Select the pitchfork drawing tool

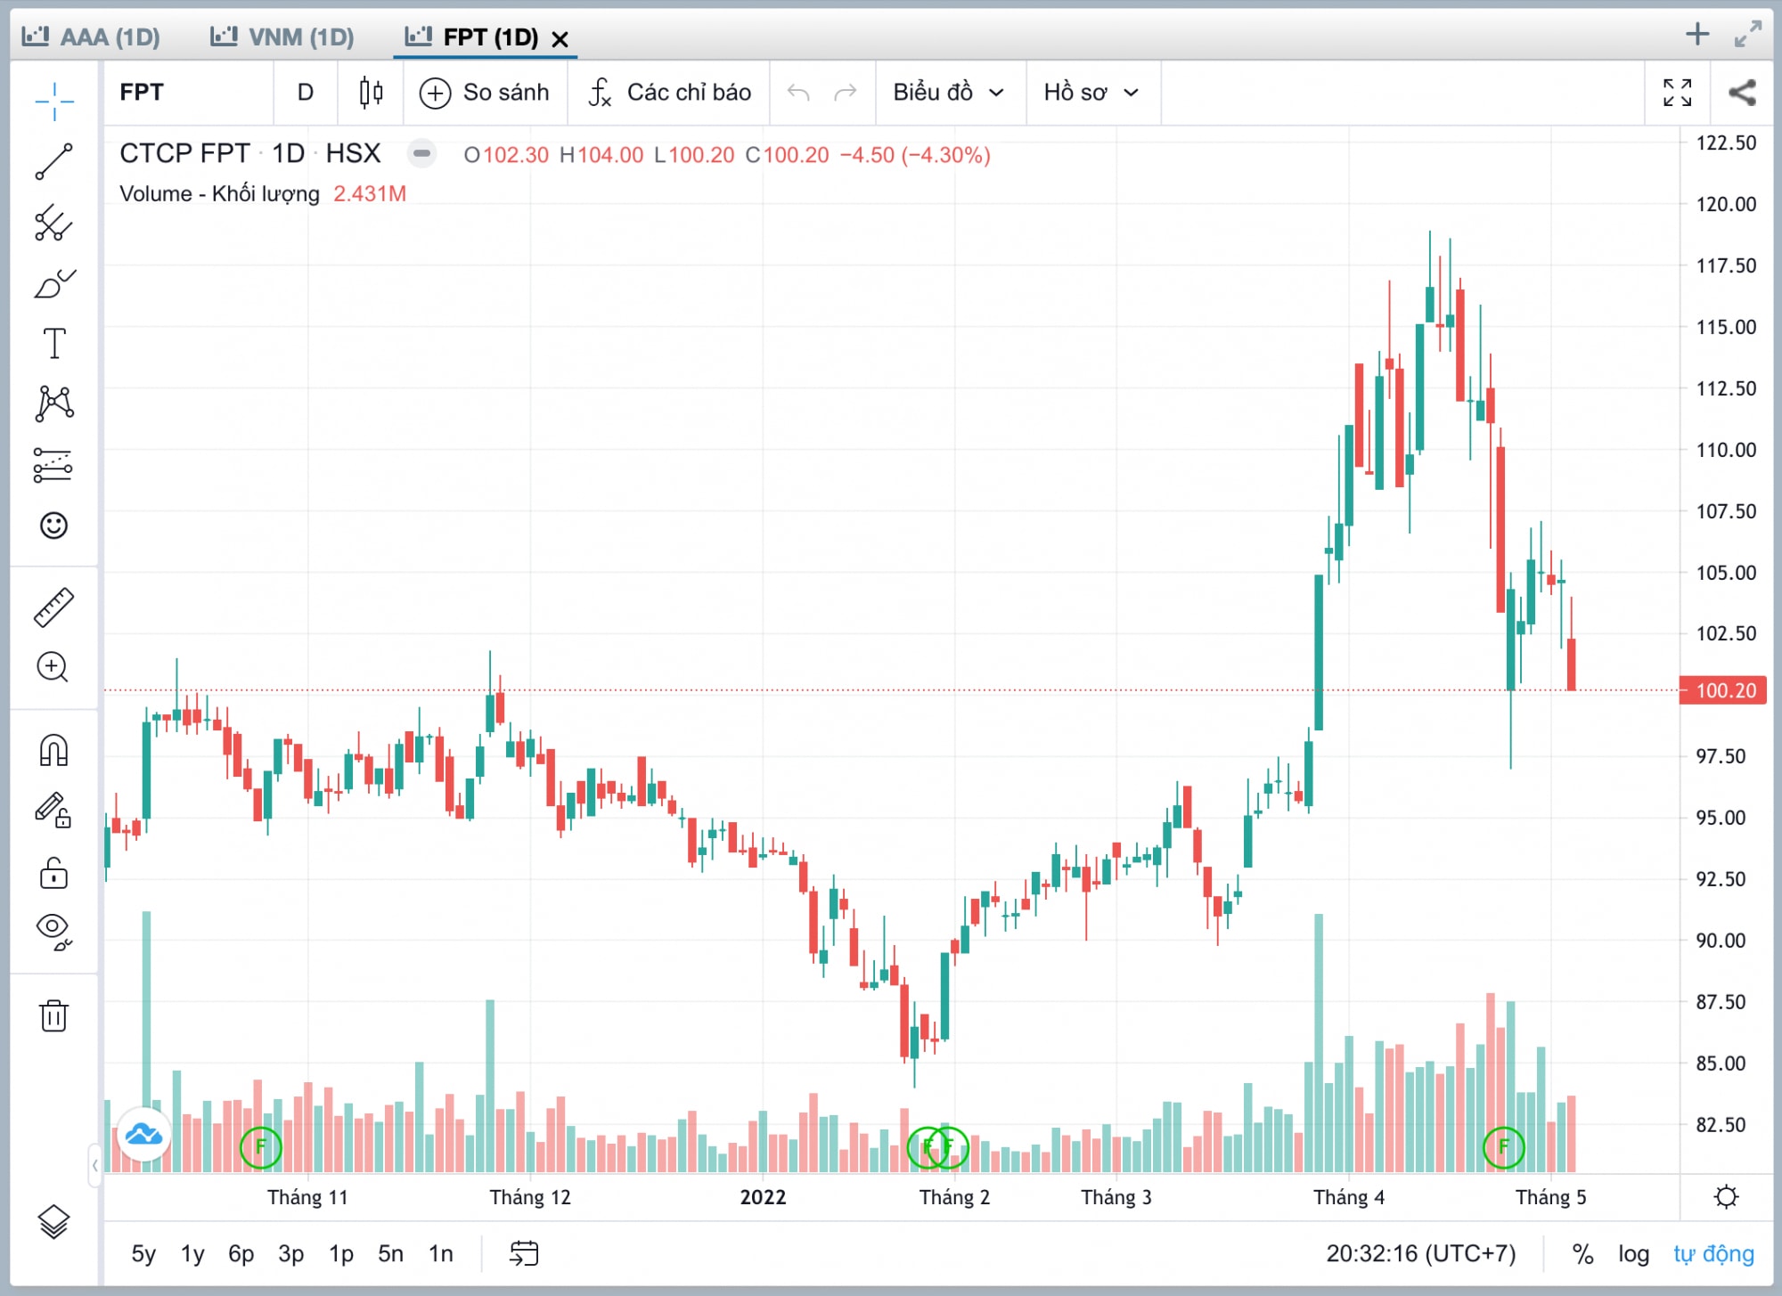pyautogui.click(x=54, y=223)
